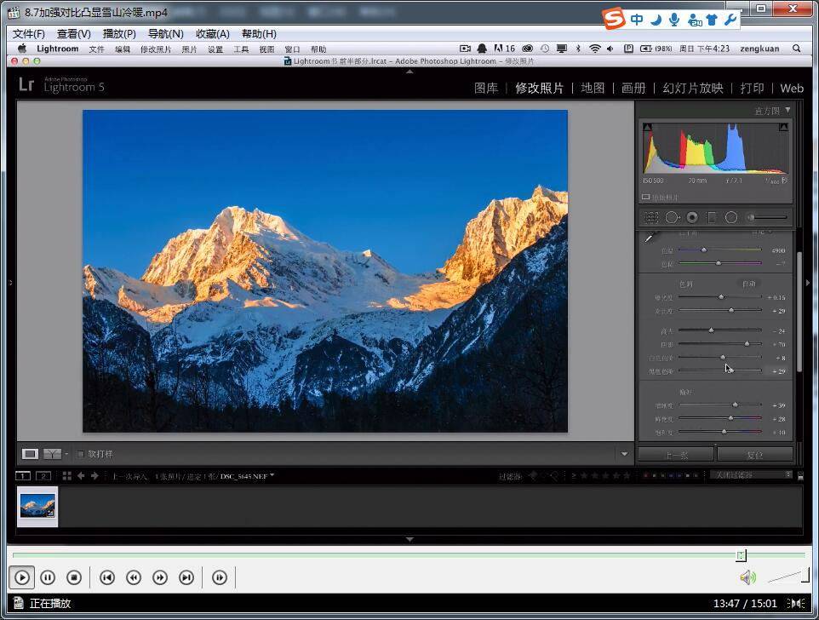Viewport: 819px width, 620px height.
Task: Select the Adjustment Brush tool
Action: point(767,217)
